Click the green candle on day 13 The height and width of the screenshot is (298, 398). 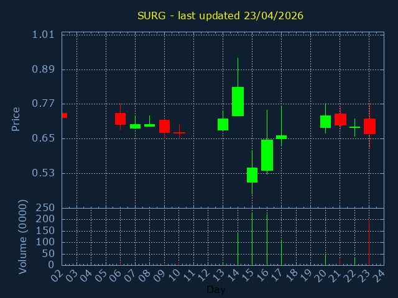tap(223, 124)
